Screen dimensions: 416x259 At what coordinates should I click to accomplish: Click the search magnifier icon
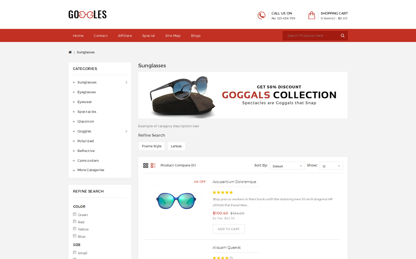point(343,35)
